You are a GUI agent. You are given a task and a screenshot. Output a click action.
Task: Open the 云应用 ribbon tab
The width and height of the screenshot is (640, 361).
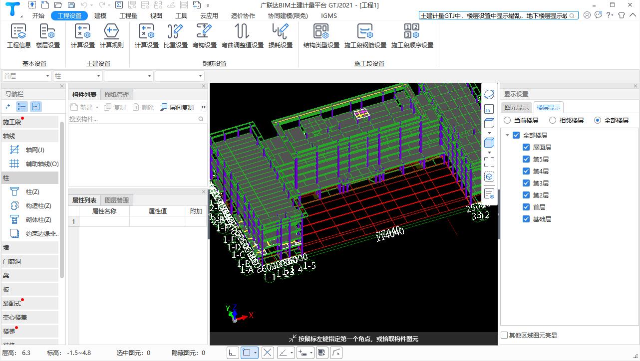coord(209,15)
